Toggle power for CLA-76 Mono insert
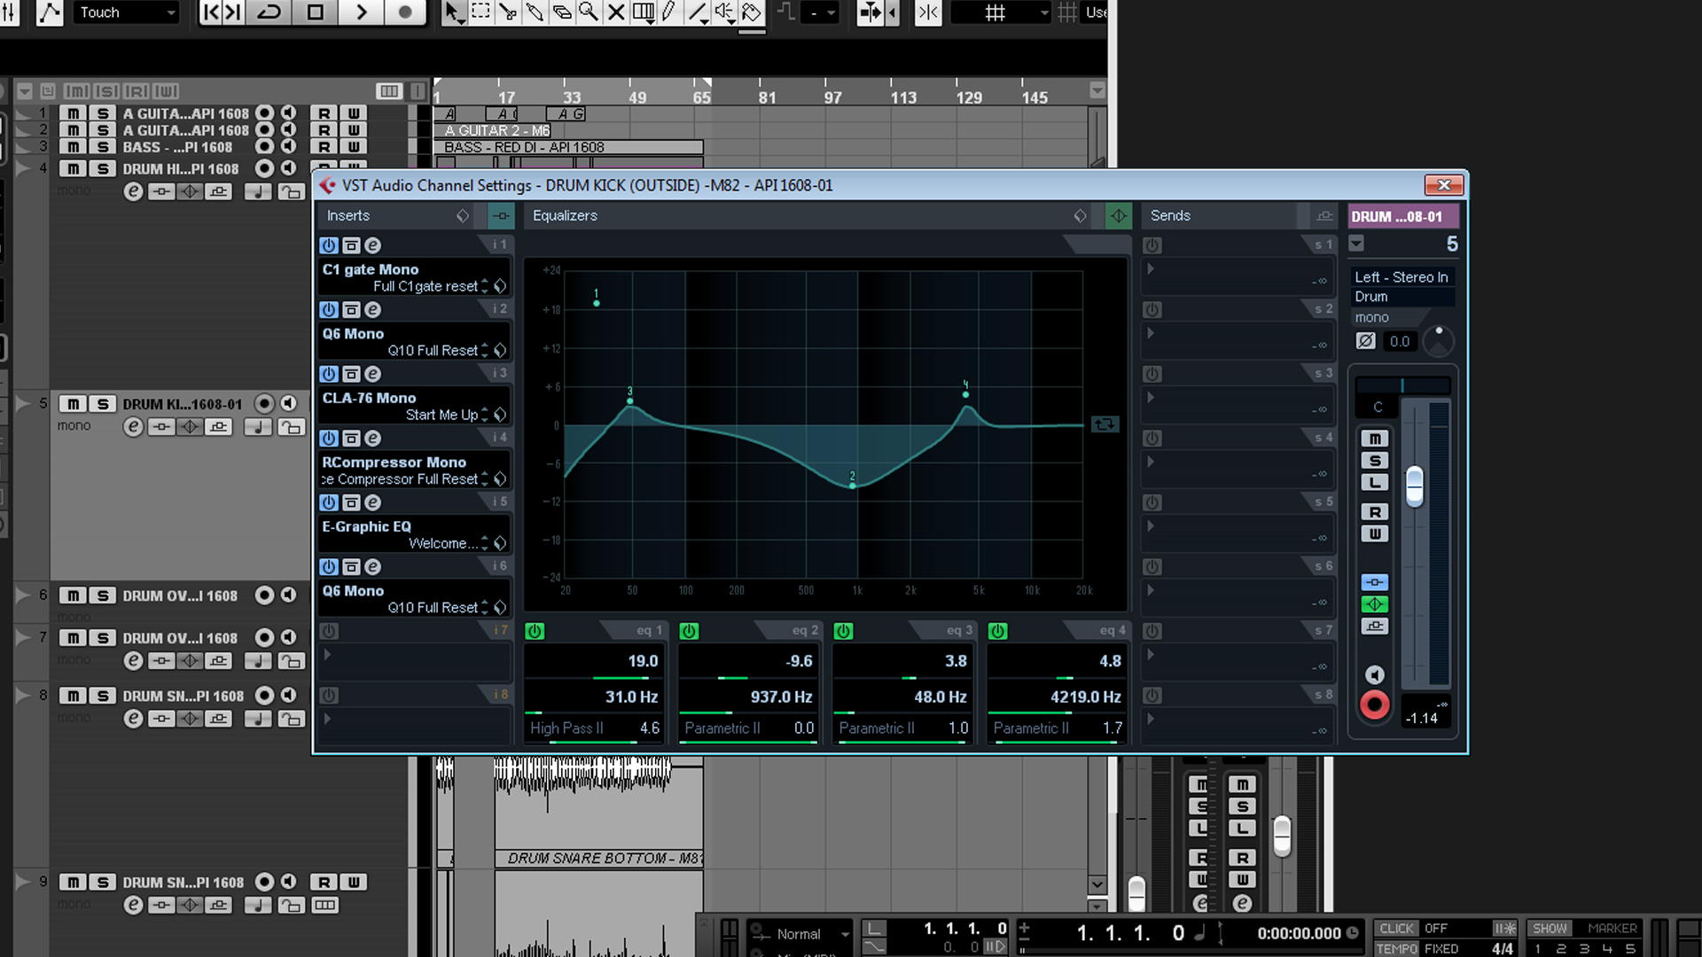Screen dimensions: 1702x957 tap(329, 374)
